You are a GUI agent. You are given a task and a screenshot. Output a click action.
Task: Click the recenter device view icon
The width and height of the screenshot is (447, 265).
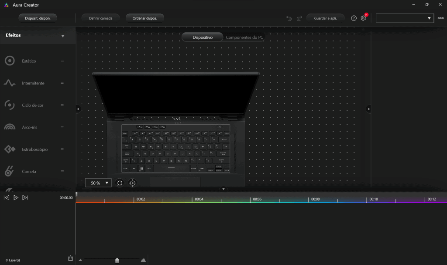pyautogui.click(x=132, y=183)
